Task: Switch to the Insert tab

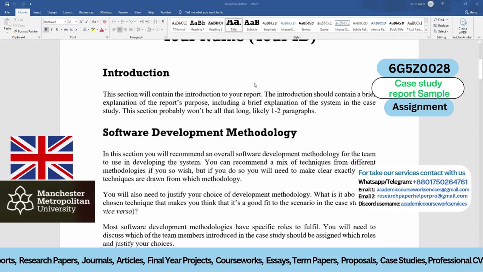Action: [x=37, y=12]
